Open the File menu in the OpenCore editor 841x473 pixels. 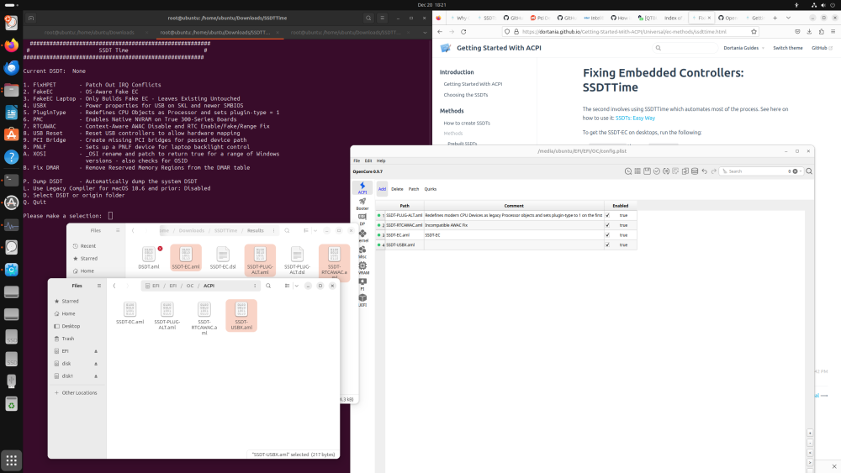click(357, 160)
